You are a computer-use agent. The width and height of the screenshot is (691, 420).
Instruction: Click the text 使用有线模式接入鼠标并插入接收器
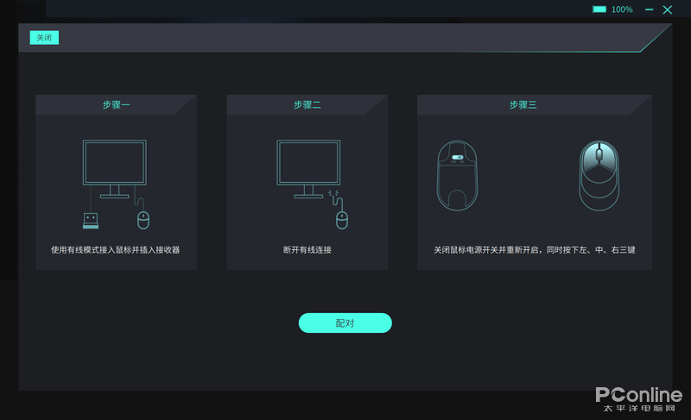pyautogui.click(x=115, y=250)
